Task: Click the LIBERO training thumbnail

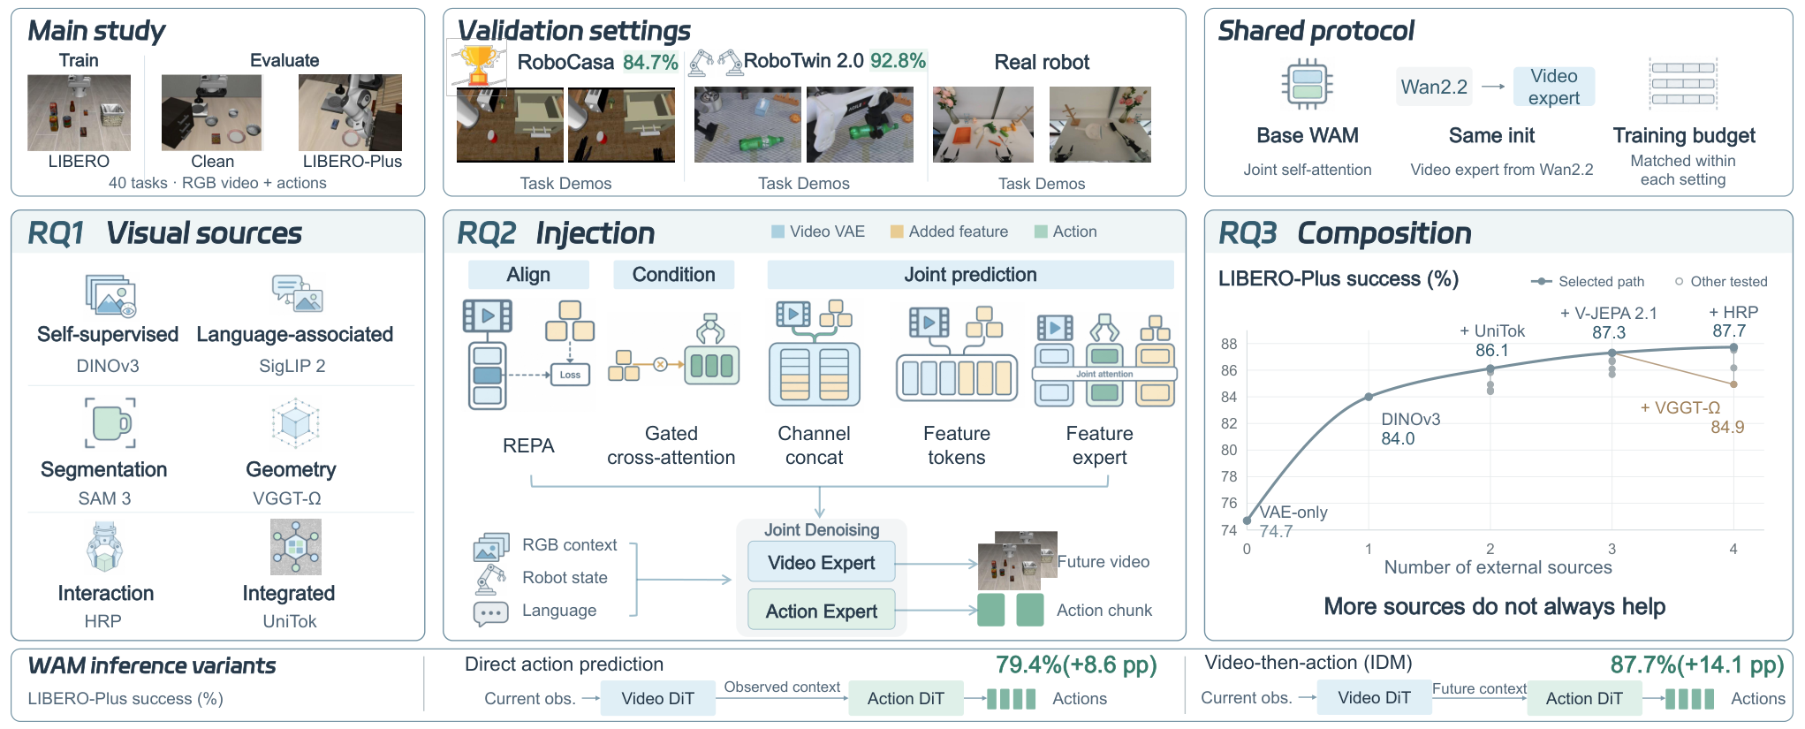Action: 79,112
